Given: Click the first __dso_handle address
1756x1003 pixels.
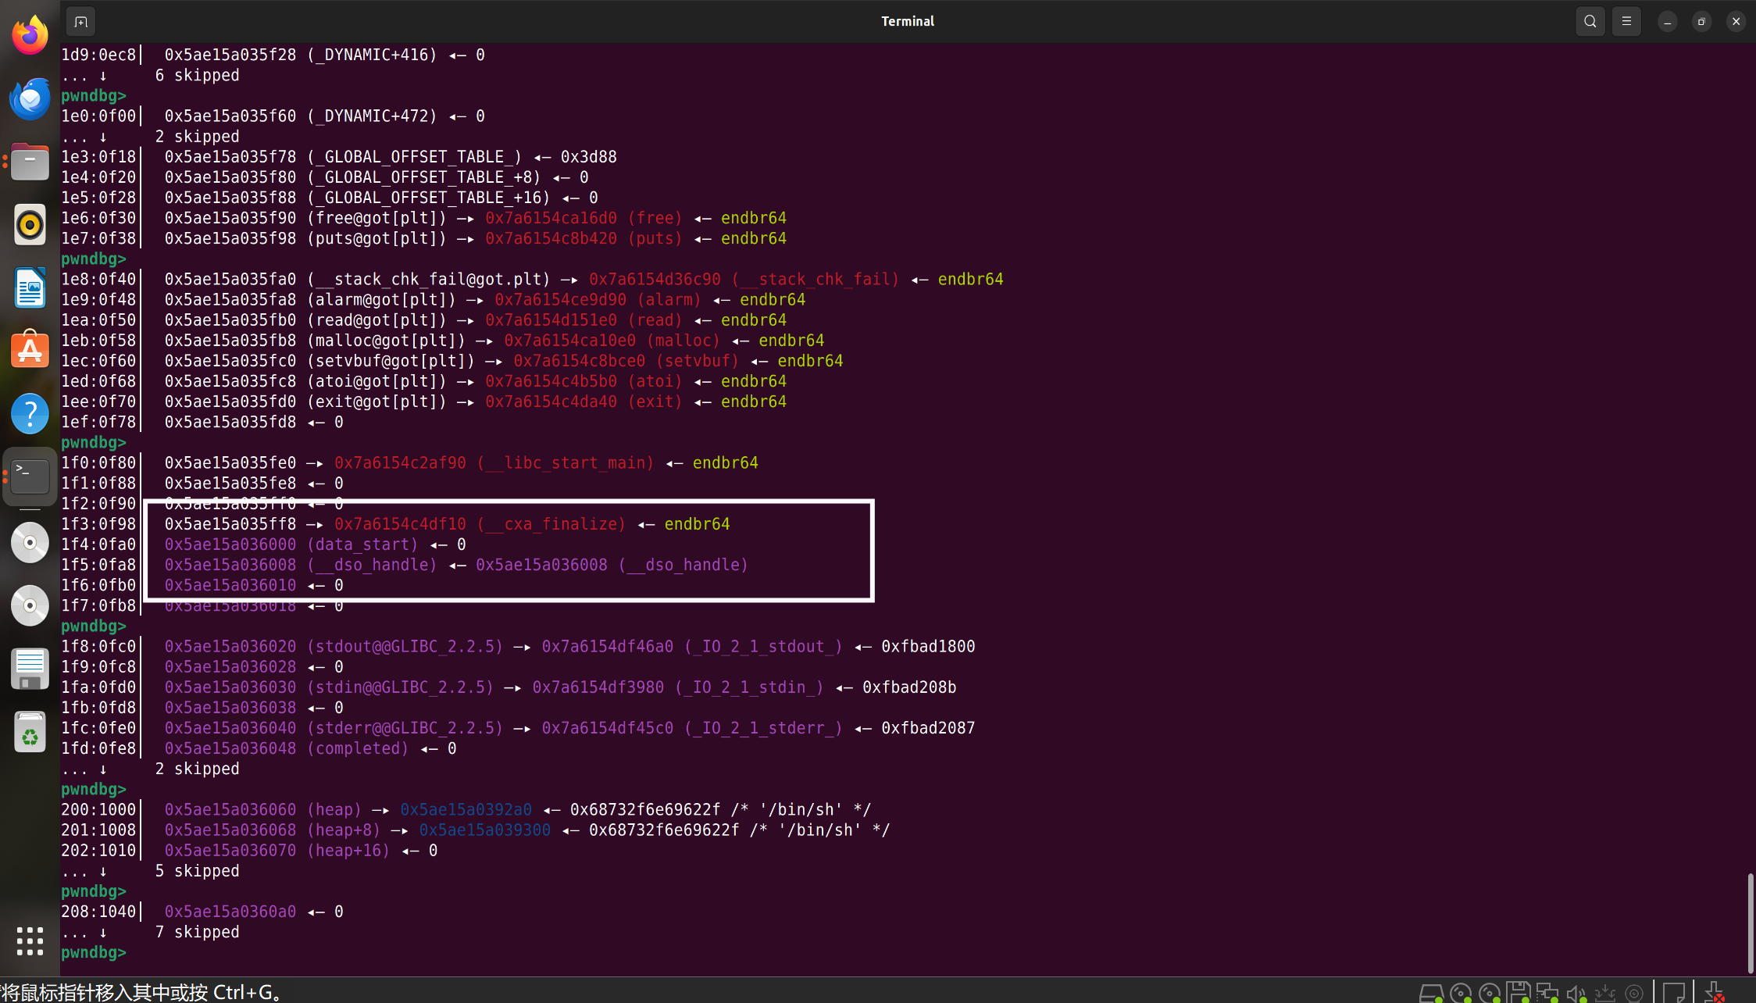Looking at the screenshot, I should pyautogui.click(x=230, y=565).
